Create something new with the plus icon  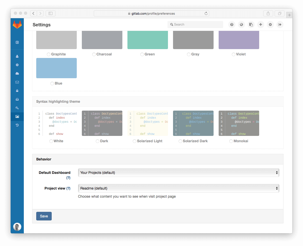click(261, 25)
